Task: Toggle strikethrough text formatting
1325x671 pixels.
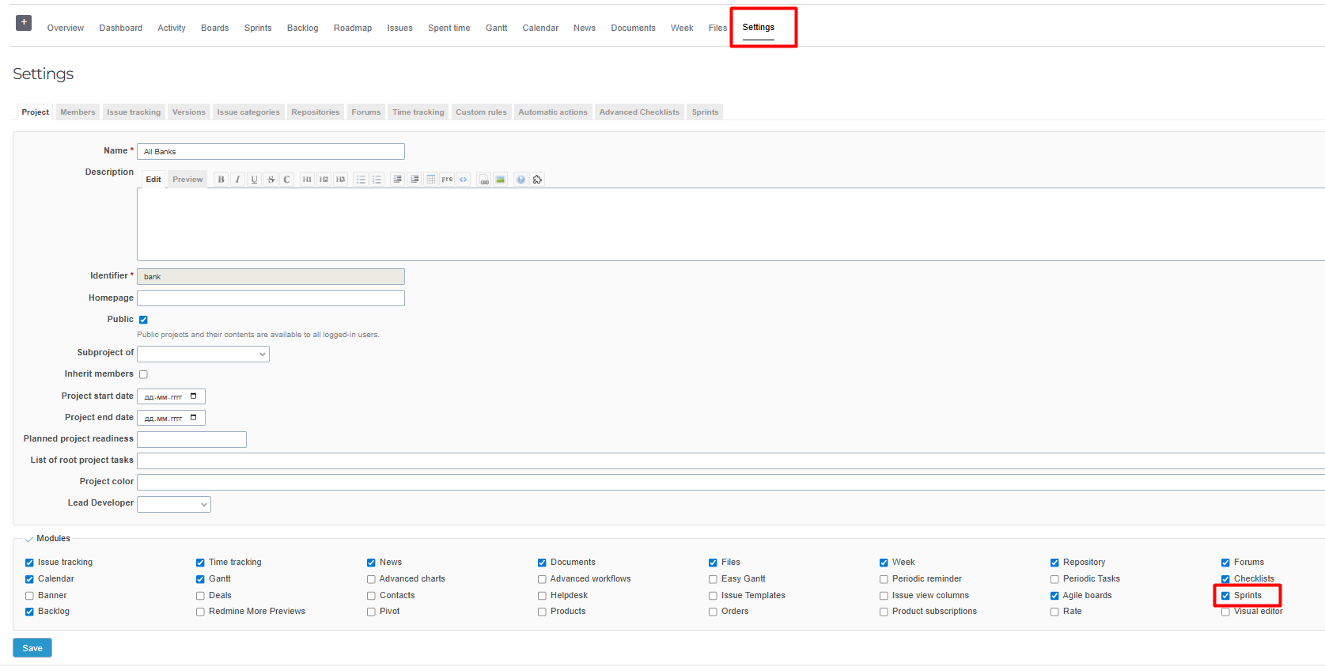Action: pos(271,180)
